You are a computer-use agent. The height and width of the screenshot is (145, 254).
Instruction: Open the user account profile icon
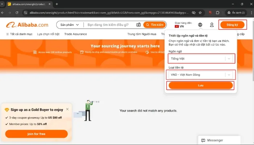point(212,25)
